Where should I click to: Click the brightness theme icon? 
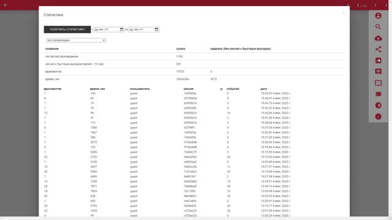[x=378, y=105]
